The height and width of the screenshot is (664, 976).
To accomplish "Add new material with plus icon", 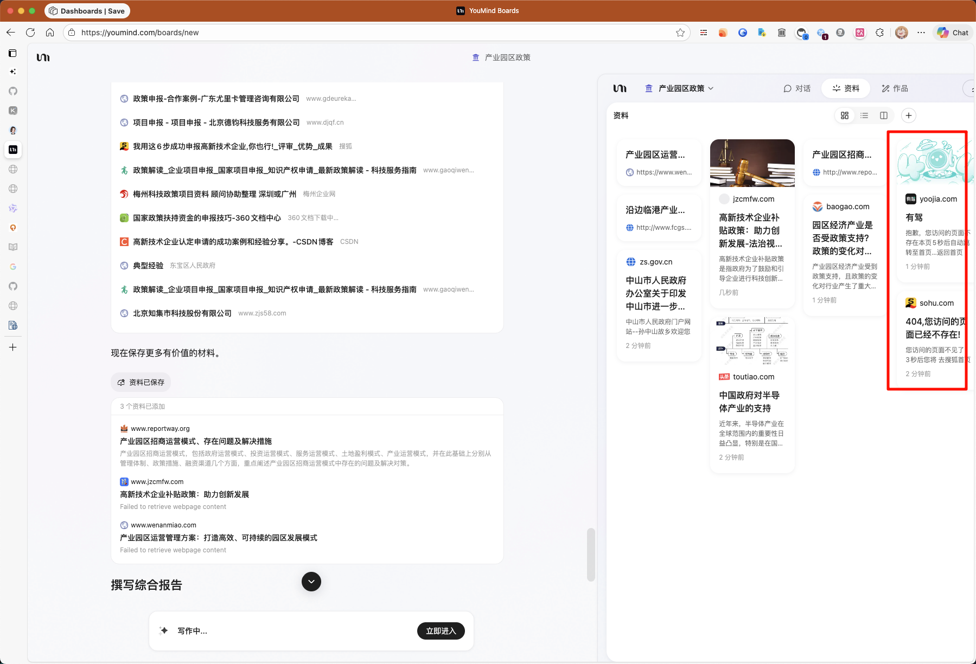I will tap(908, 115).
